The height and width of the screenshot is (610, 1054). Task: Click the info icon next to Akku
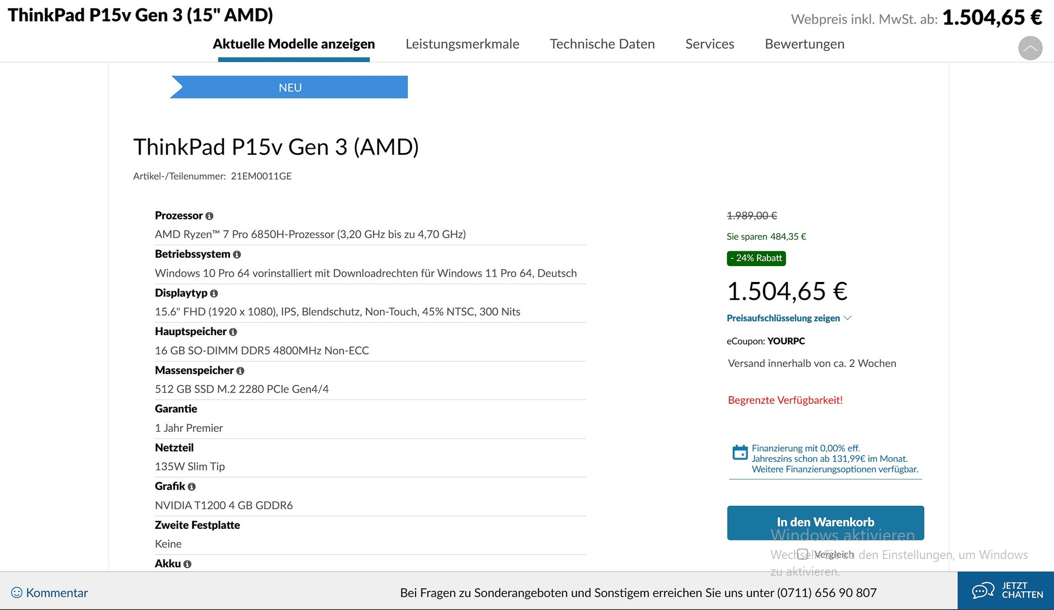point(187,564)
